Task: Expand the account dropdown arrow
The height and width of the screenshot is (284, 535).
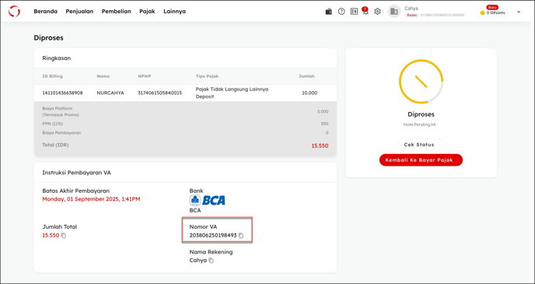Action: coord(519,12)
